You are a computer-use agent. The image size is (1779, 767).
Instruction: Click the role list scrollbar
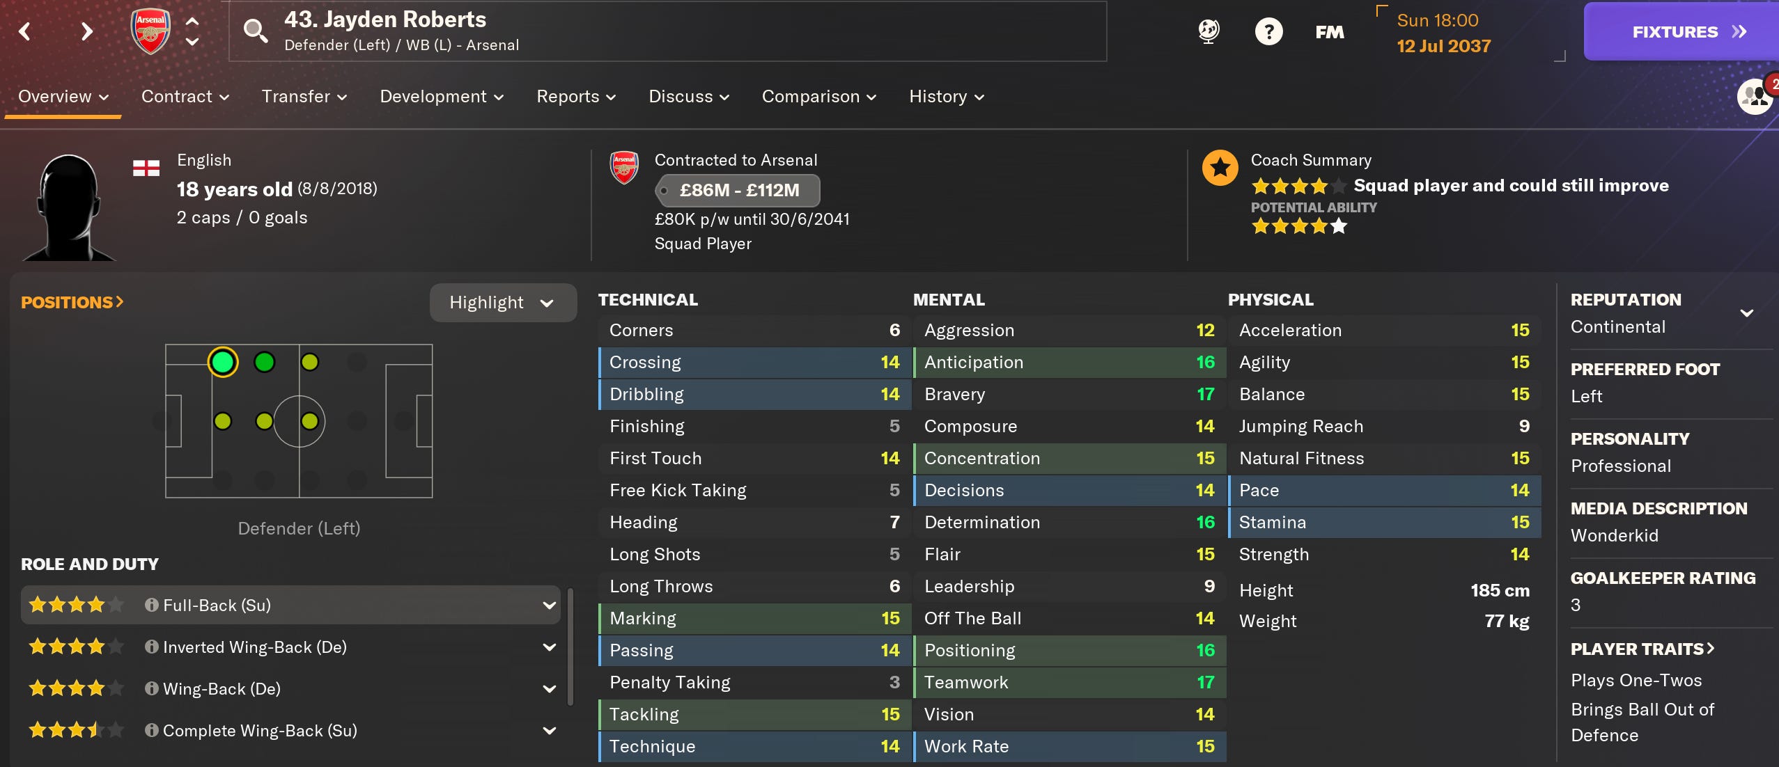pos(570,647)
